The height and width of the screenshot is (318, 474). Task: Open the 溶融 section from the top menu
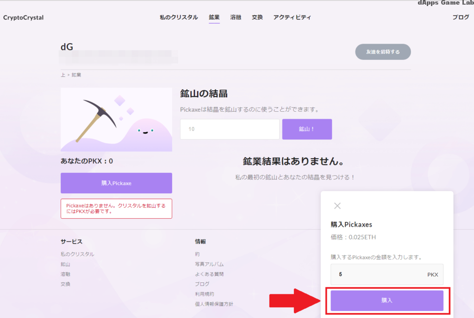click(x=236, y=17)
